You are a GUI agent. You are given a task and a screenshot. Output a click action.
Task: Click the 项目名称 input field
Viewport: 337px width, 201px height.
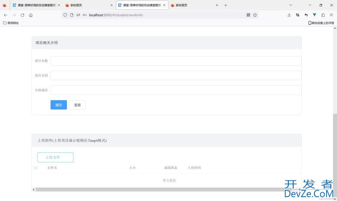(x=176, y=61)
